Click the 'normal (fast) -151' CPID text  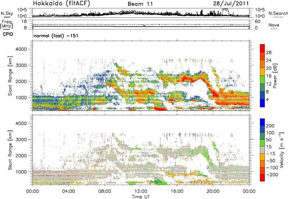(56, 36)
